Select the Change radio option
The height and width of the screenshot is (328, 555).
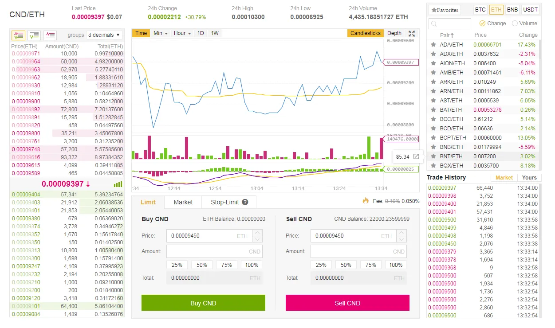tap(482, 23)
